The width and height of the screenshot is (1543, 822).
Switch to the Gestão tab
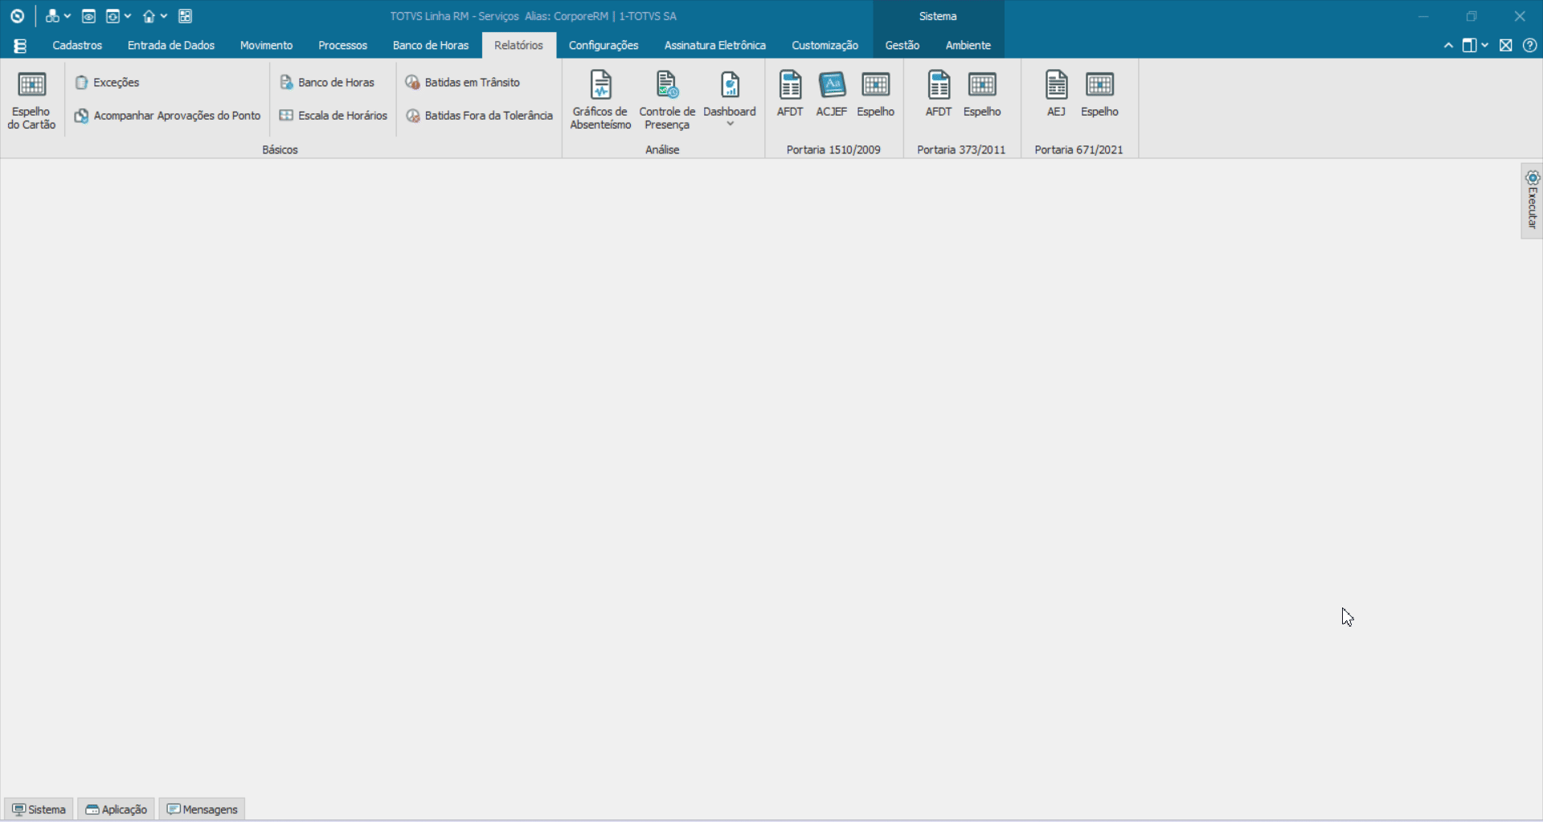pyautogui.click(x=902, y=46)
